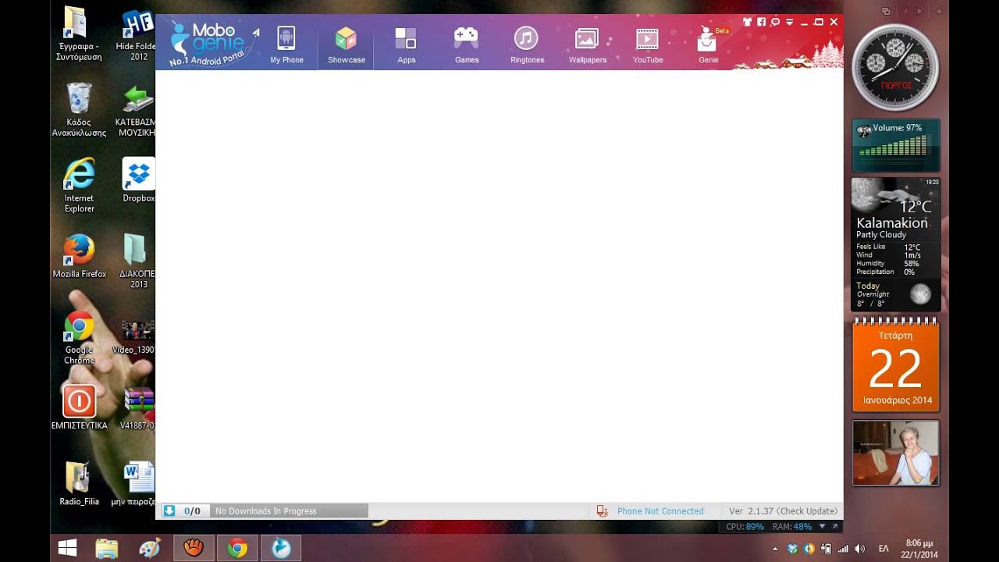Open the Paint icon on taskbar
Viewport: 999px width, 562px height.
point(149,549)
